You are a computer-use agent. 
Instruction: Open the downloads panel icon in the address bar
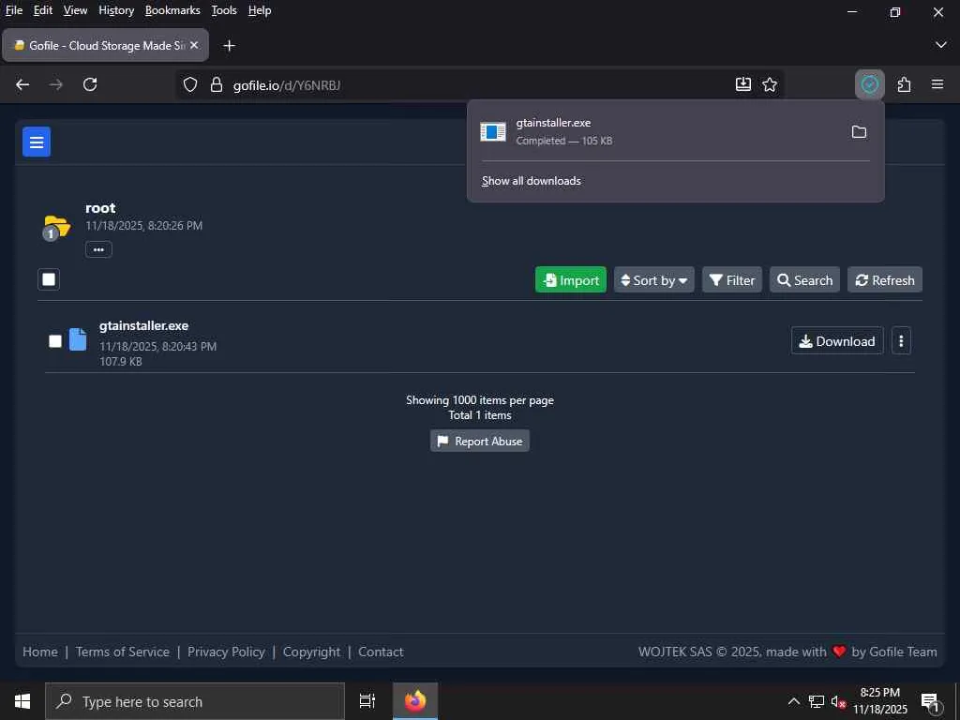tap(742, 84)
